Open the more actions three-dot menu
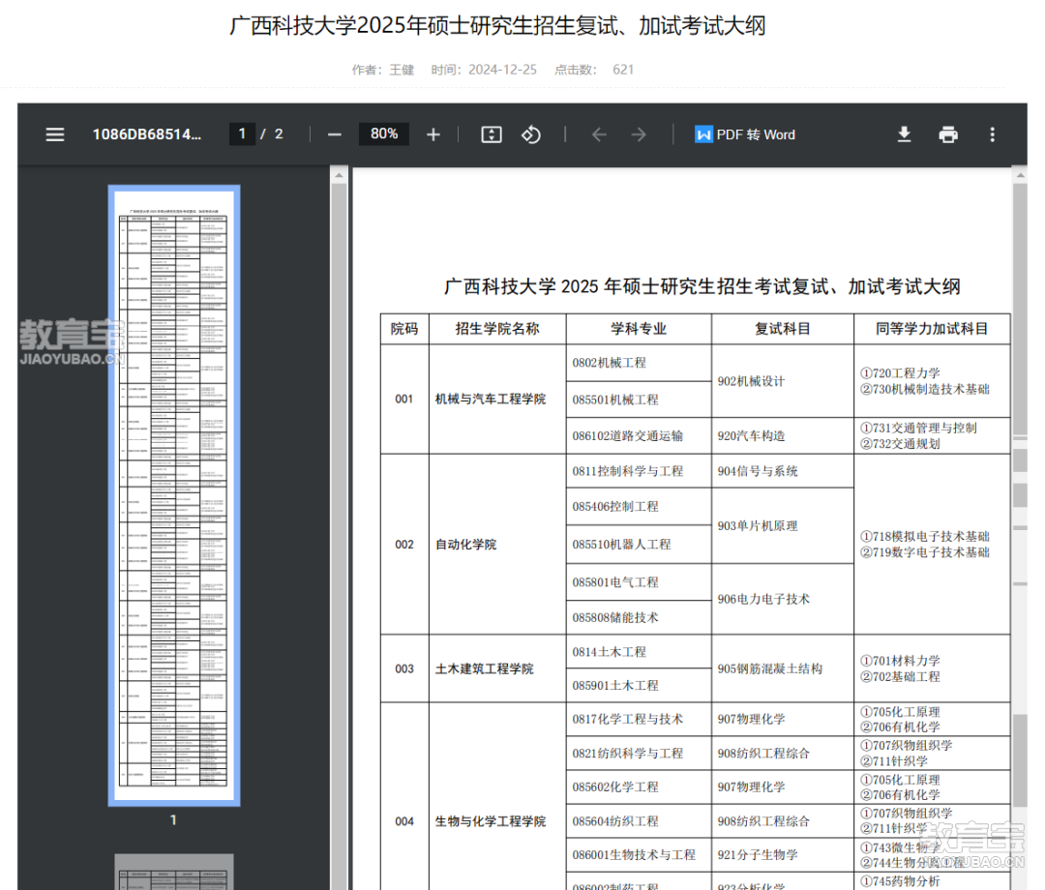Screen dimensions: 1045x890 point(993,134)
